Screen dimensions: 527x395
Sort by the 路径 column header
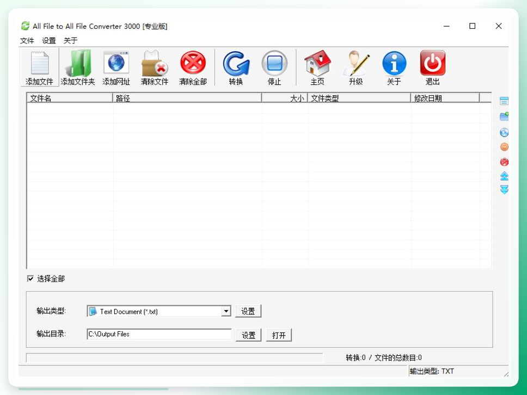click(187, 98)
